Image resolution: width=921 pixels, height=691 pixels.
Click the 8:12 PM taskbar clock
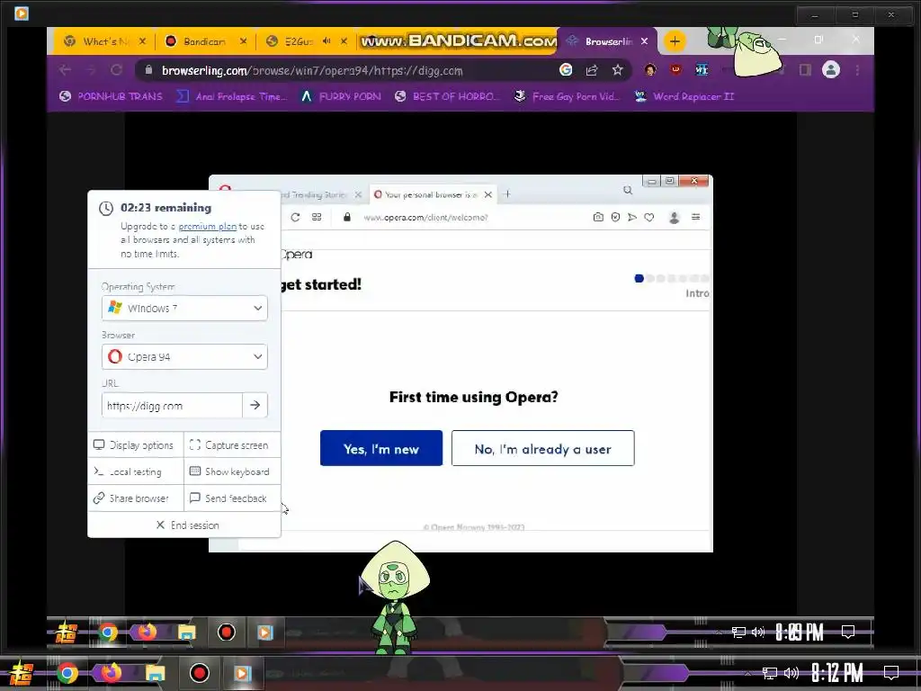(837, 673)
